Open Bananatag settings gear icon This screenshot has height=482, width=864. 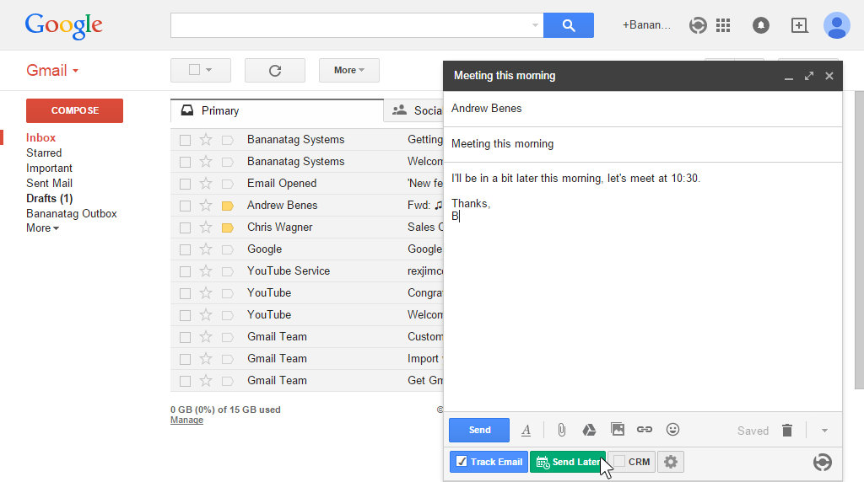671,462
